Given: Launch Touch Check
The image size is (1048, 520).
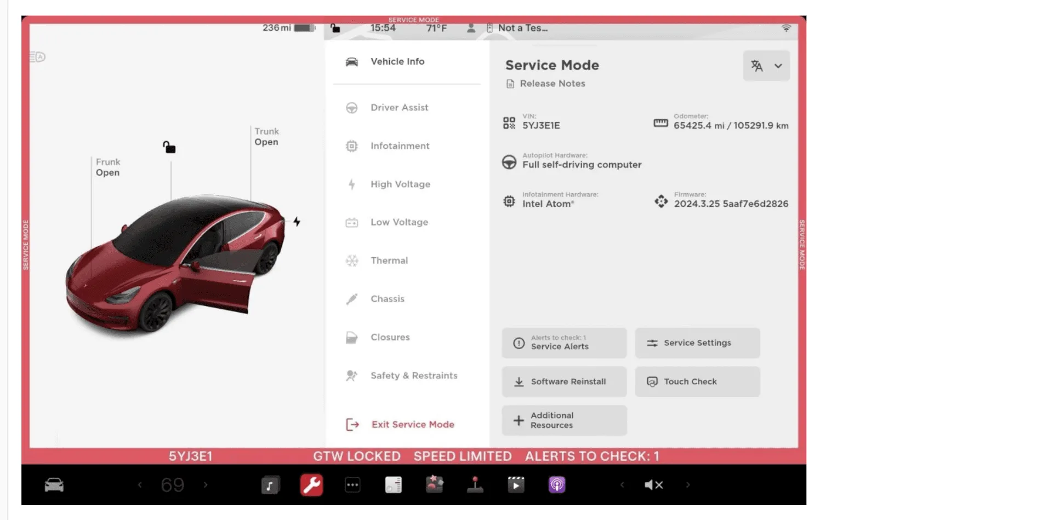Looking at the screenshot, I should pos(697,382).
